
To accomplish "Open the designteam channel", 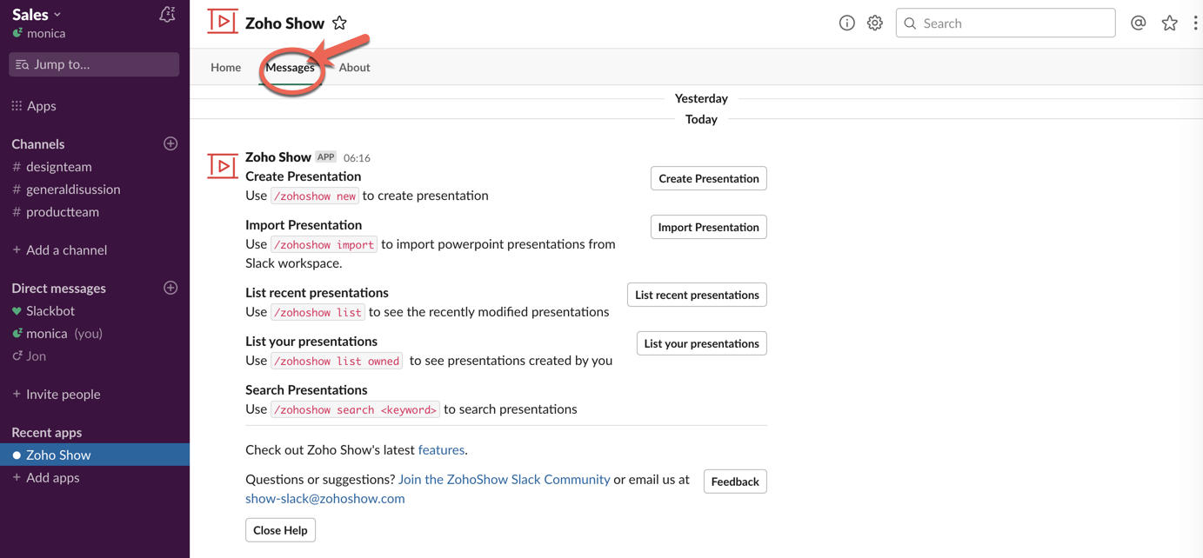I will [x=58, y=166].
